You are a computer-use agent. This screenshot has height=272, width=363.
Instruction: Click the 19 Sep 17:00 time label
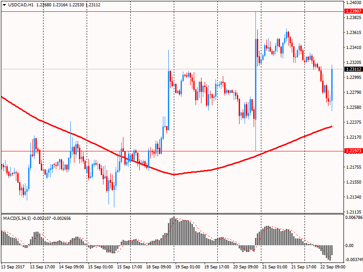(217, 267)
